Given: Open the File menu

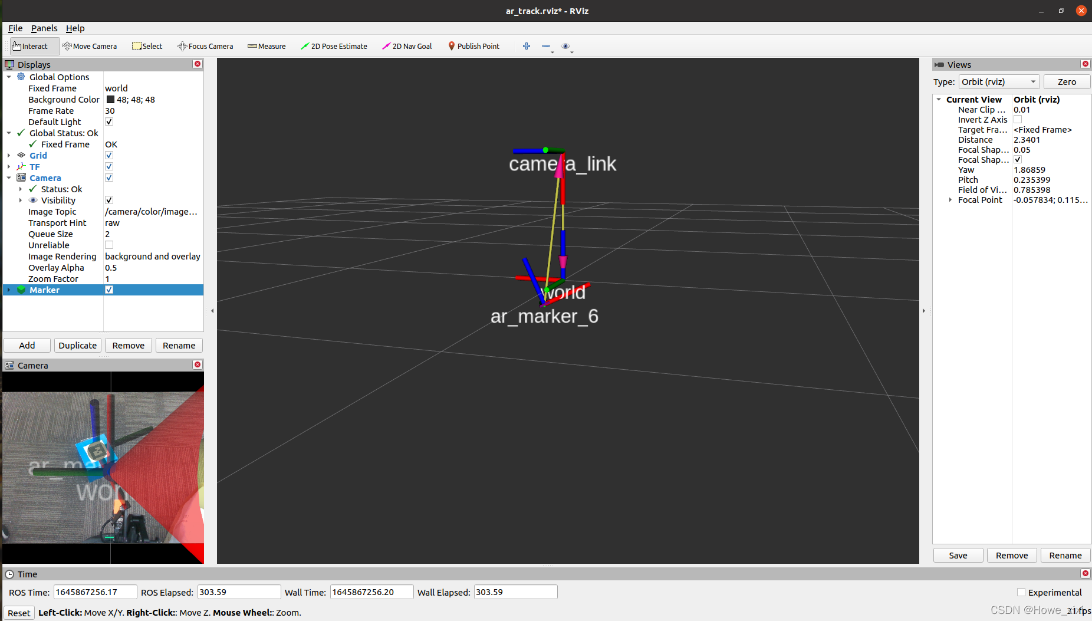Looking at the screenshot, I should coord(15,28).
